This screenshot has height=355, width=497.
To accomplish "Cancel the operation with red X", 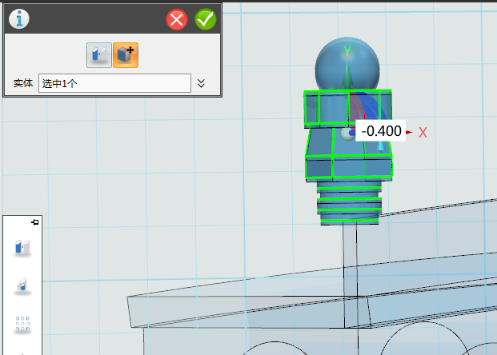I will click(177, 19).
